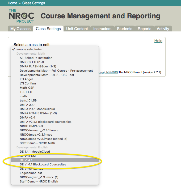
Task: Select the LTI Angel class
Action: [x=55, y=79]
